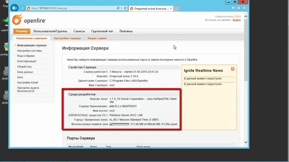Click ru_RU / Moscow Standard Time value
The image size is (289, 162).
point(134,120)
